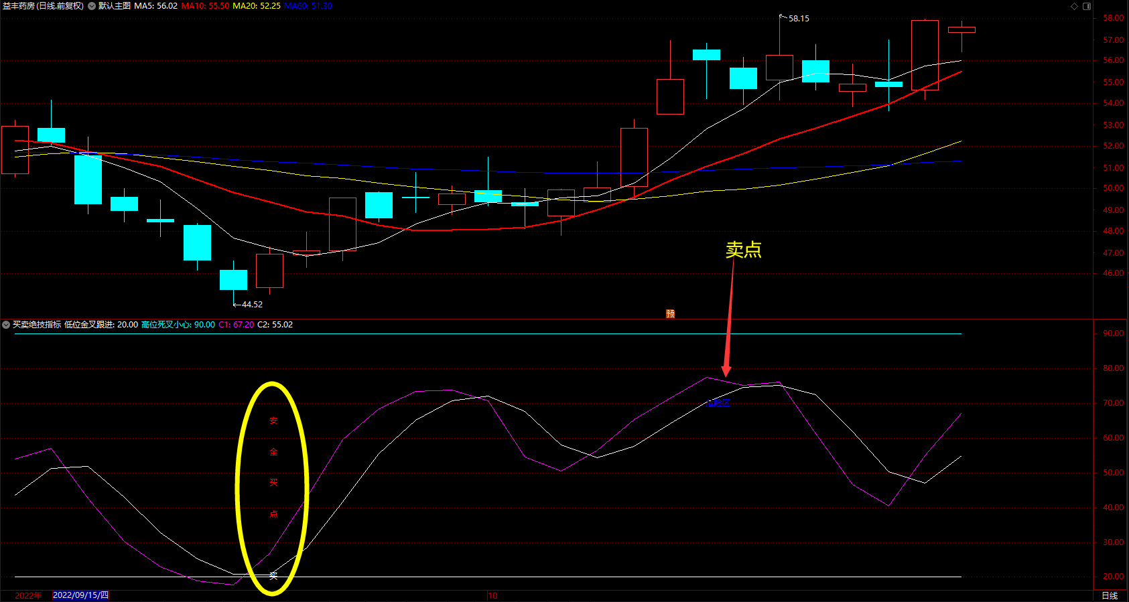Click the MA10: 55.50 moving average label

205,6
